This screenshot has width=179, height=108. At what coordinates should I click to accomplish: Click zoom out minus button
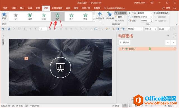[x=146, y=106]
